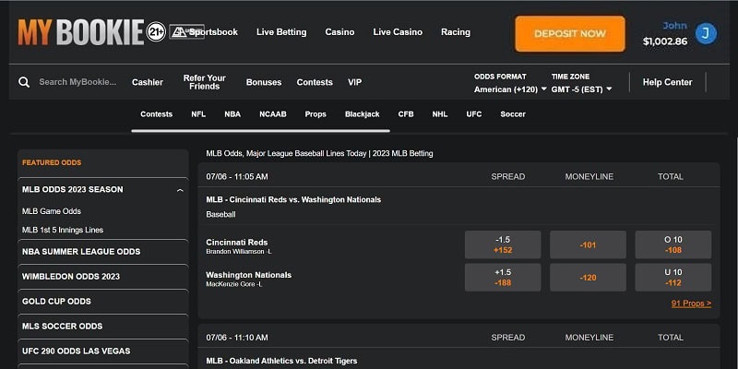This screenshot has height=369, width=738.
Task: Open John's profile avatar
Action: click(706, 33)
